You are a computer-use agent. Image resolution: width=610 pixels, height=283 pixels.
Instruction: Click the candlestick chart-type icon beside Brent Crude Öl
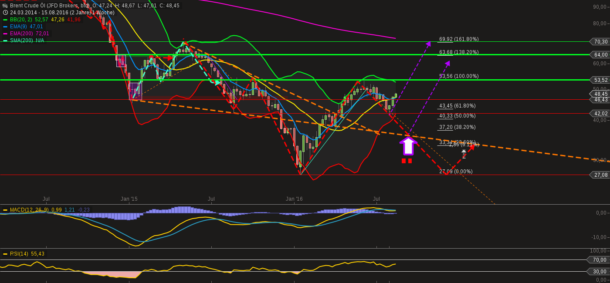click(x=5, y=6)
